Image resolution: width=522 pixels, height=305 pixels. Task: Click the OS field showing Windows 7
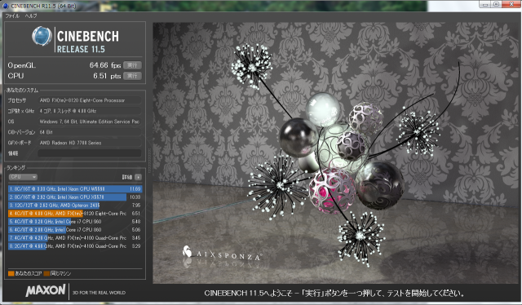click(x=90, y=122)
